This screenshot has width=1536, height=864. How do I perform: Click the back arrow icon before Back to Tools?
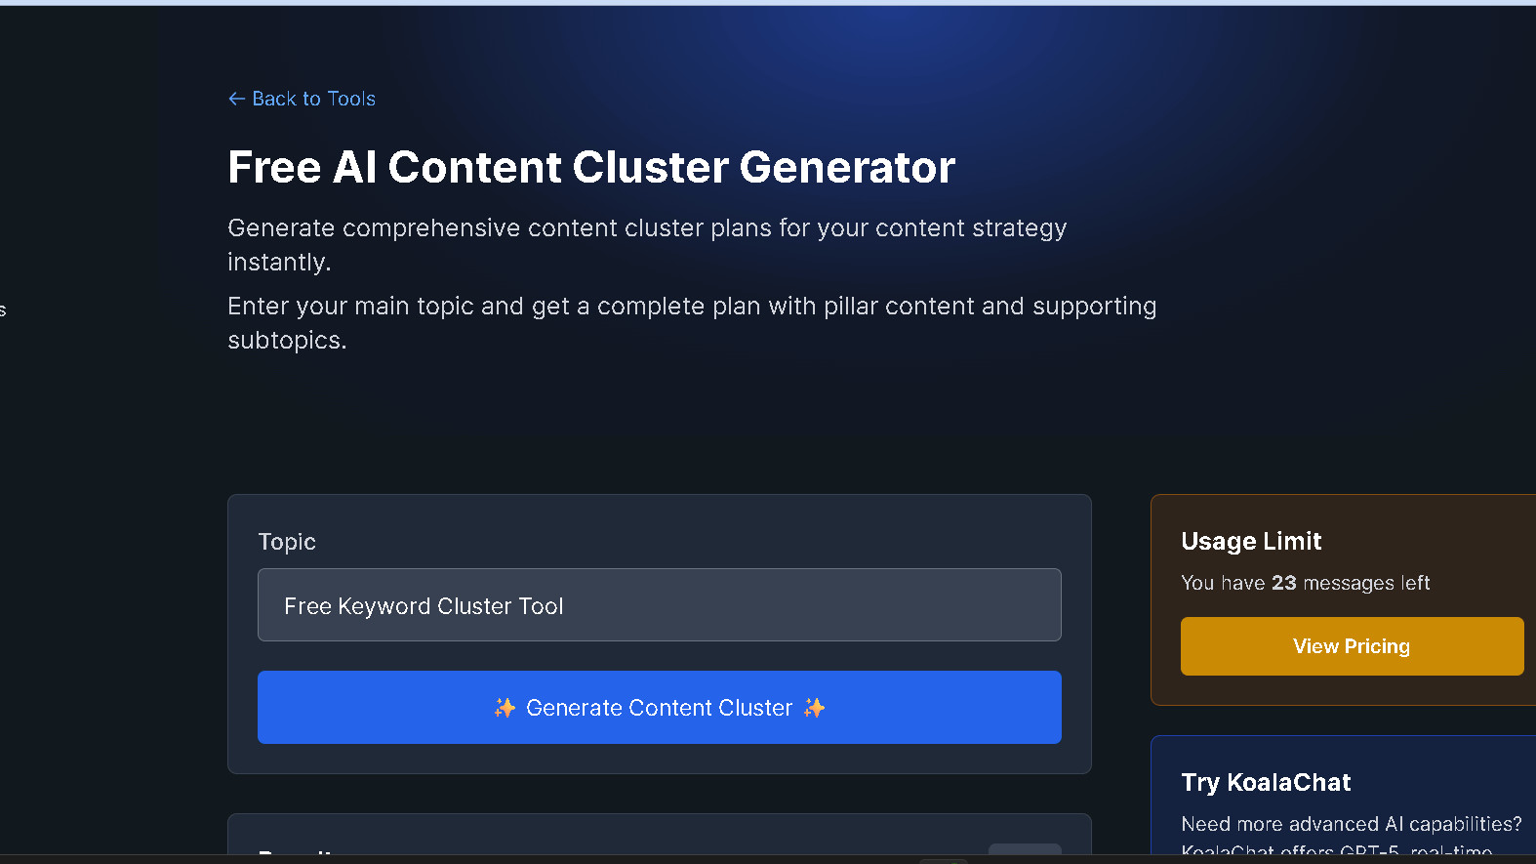coord(235,98)
